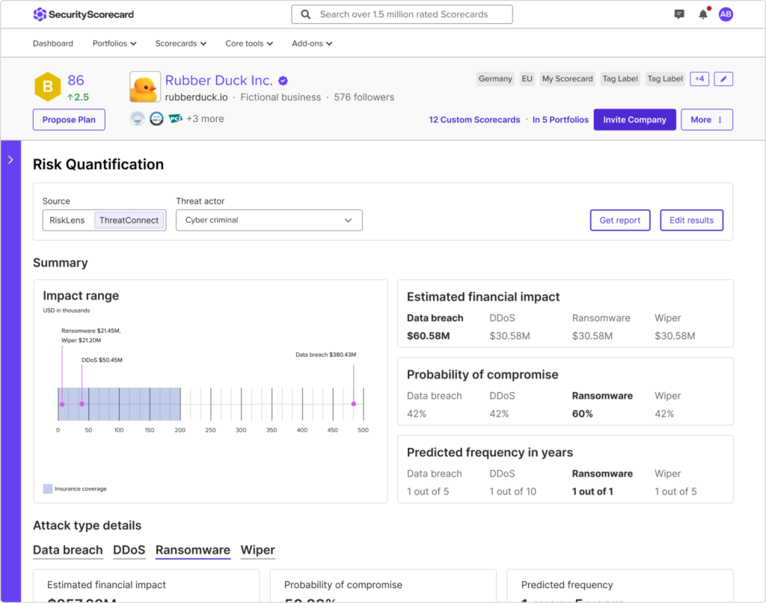Open the Threat actor dropdown

[x=269, y=221]
